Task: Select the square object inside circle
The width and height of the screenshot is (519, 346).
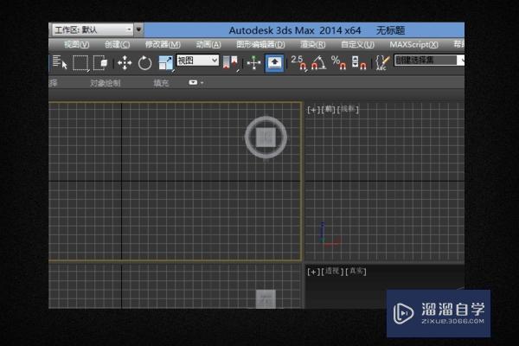Action: point(266,137)
